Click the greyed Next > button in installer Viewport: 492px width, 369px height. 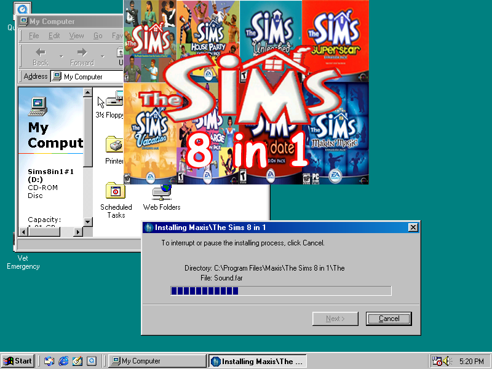[x=335, y=319]
